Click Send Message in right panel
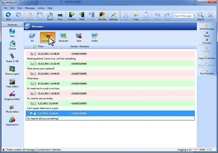218x153 pixels. (207, 27)
